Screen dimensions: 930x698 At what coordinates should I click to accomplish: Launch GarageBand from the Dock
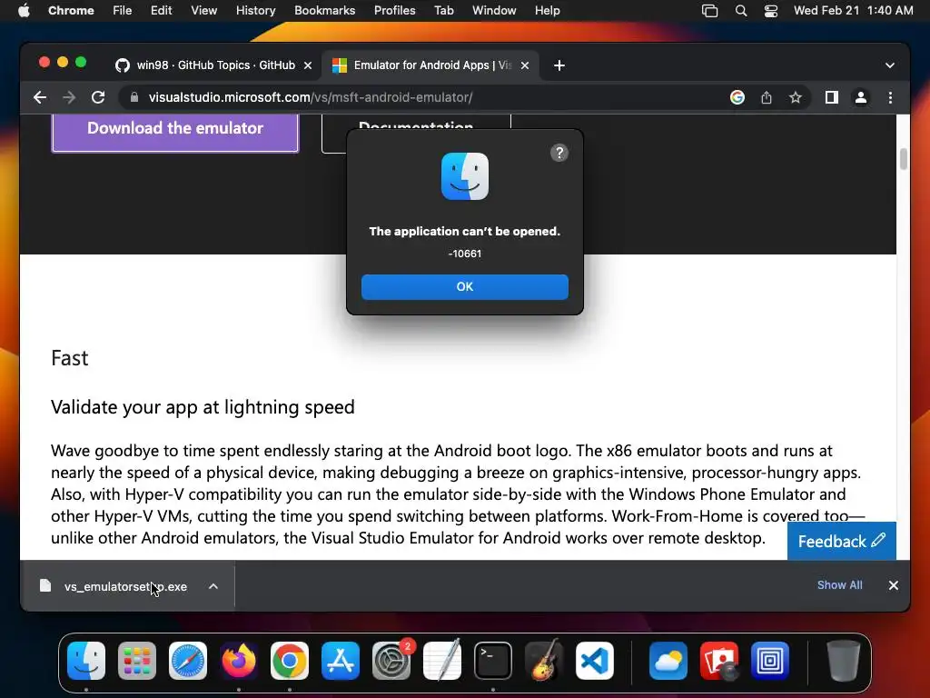[x=544, y=661]
